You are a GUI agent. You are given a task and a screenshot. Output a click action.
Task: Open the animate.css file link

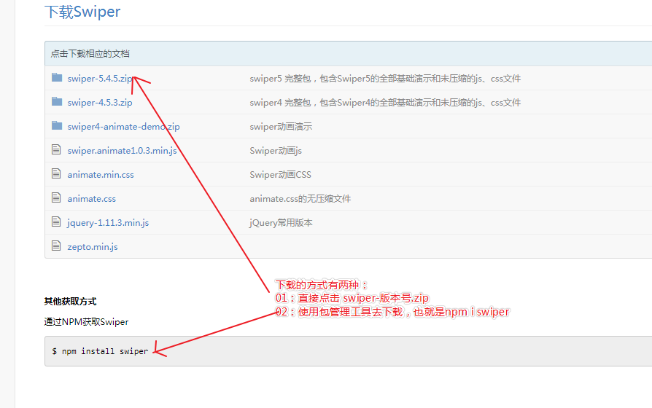pos(91,199)
